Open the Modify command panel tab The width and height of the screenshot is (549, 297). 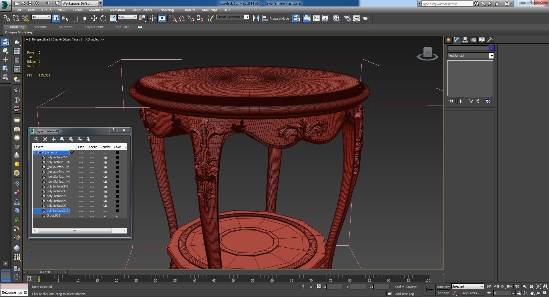[x=457, y=40]
